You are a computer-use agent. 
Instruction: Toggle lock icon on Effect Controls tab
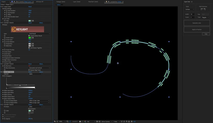pos(14,2)
